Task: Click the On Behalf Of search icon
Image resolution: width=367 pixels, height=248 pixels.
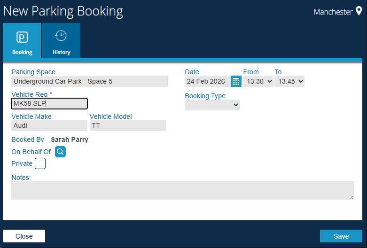Action: [61, 152]
